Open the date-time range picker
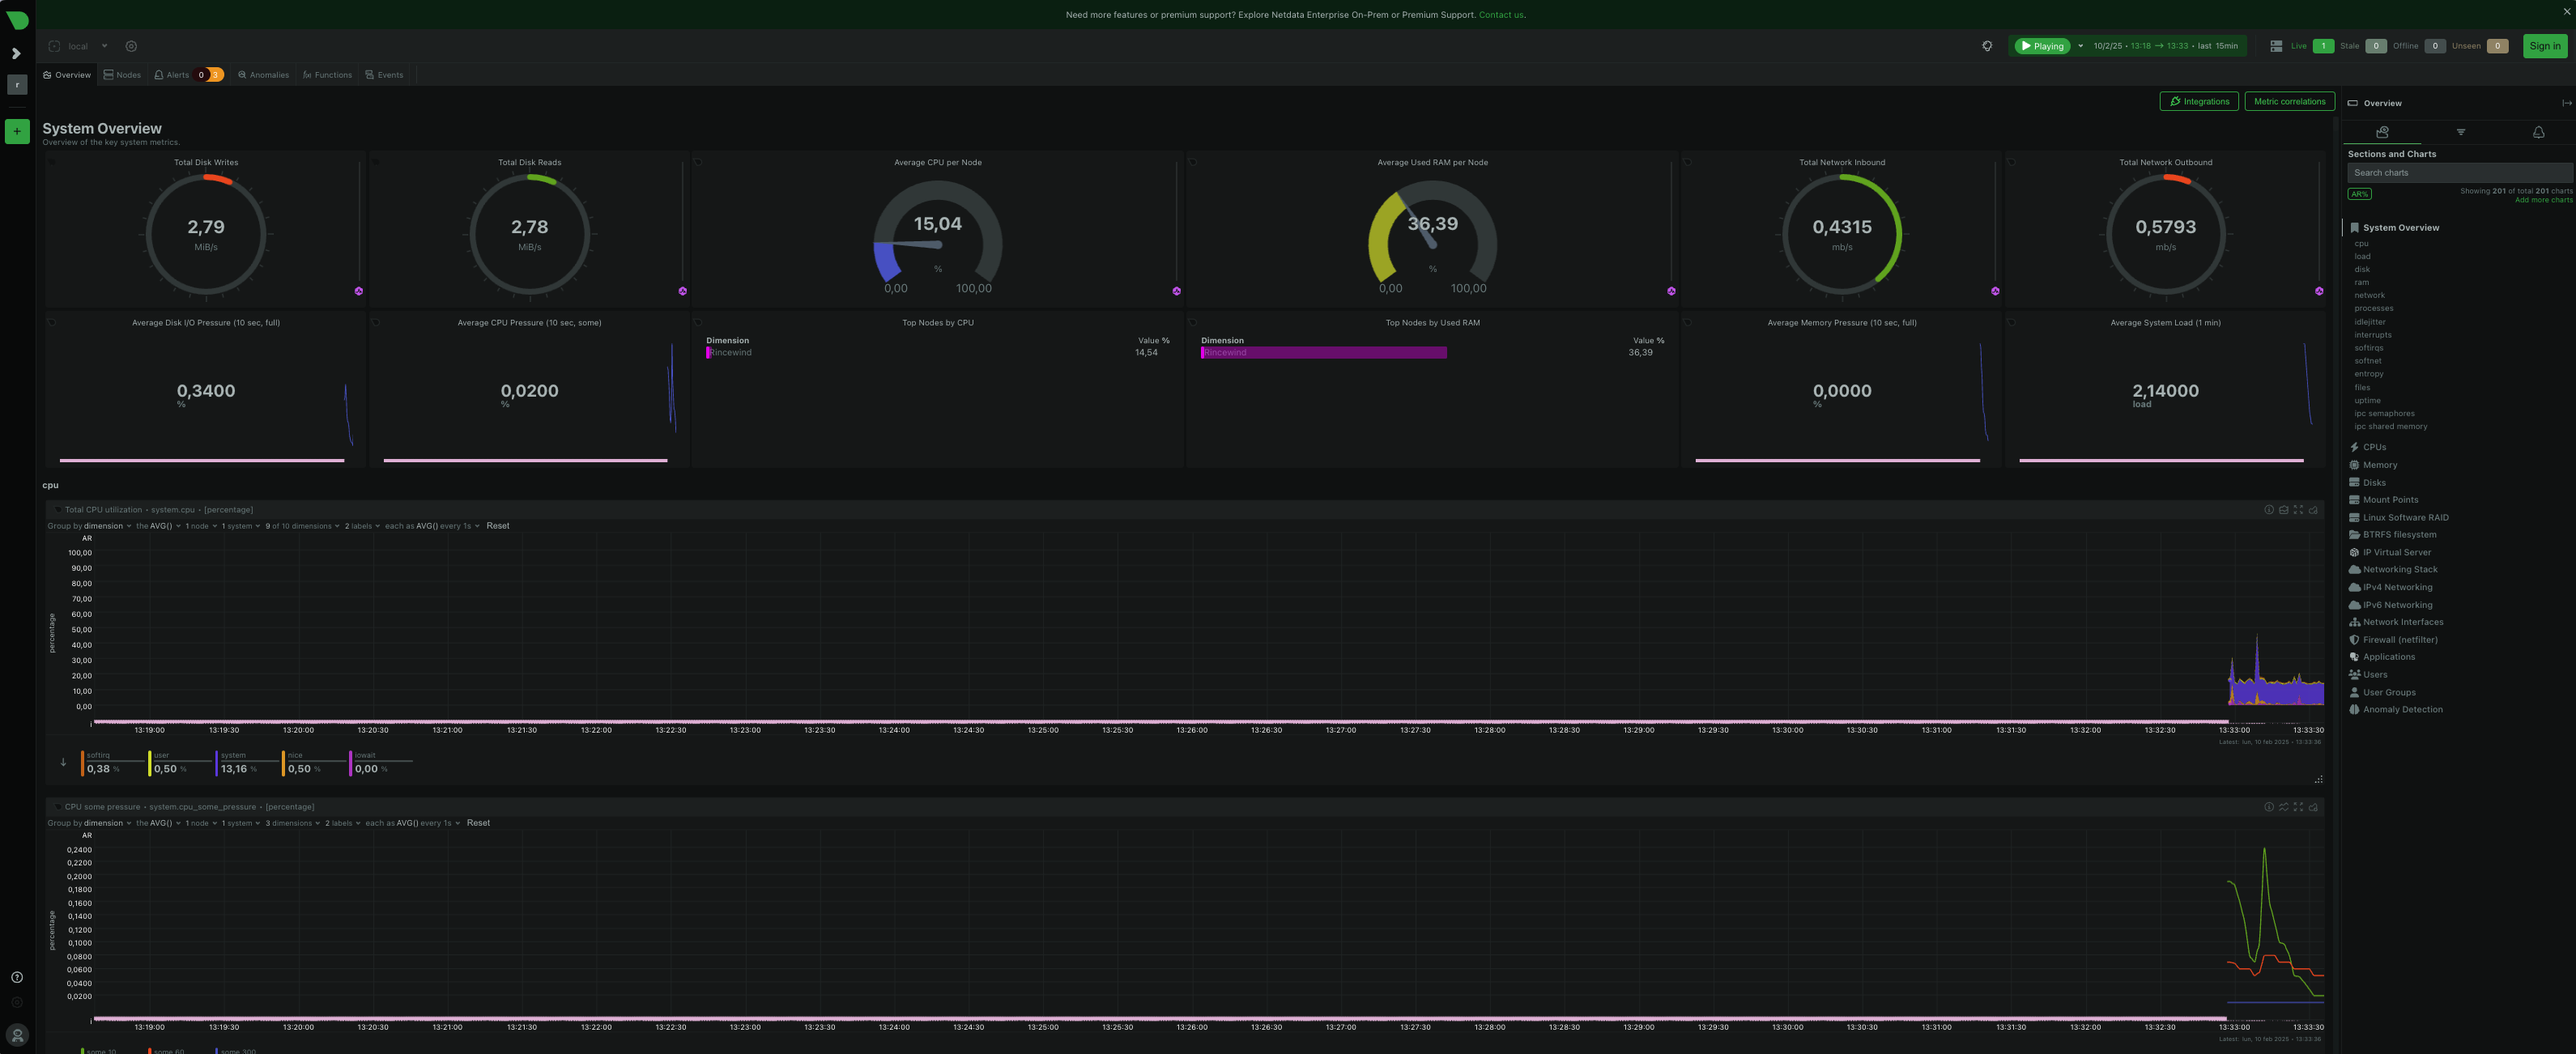Screen dimensions: 2576x1054 click(x=2166, y=46)
